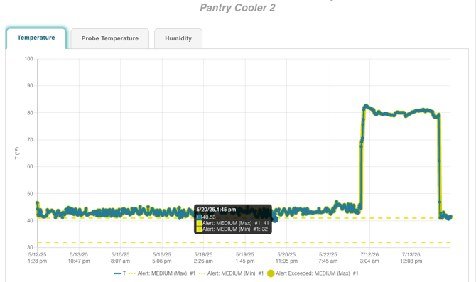Toggle the Alert: MEDIUM (Min) #1 legend entry
This screenshot has width=476, height=282.
231,273
